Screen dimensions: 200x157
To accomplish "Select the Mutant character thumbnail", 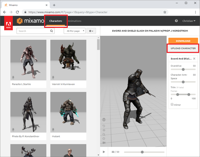I will pos(68,112).
